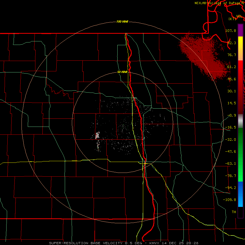Image resolution: width=245 pixels, height=245 pixels.
Task: Click the Super-Resolution Base Velocity caption
Action: pyautogui.click(x=124, y=243)
